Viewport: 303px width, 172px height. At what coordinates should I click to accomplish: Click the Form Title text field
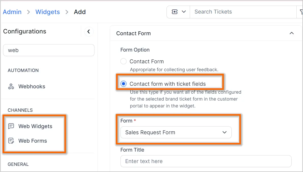coord(206,161)
